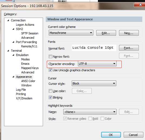Confirm with the OK button
The image size is (145, 140).
111,135
